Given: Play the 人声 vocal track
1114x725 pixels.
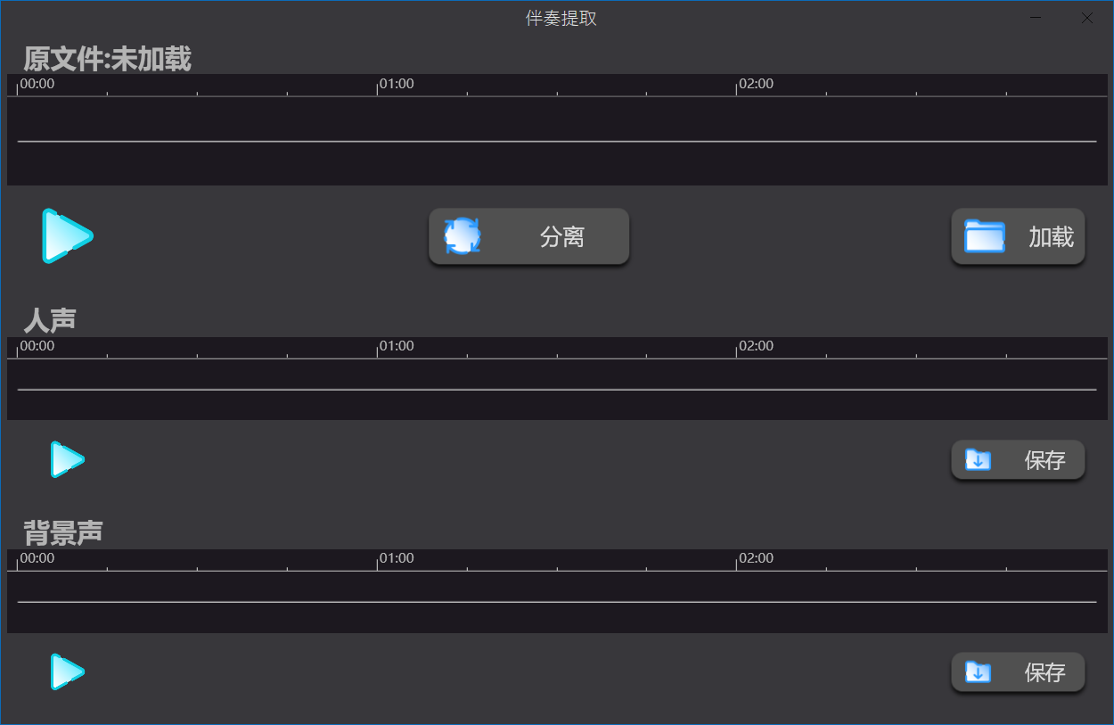Looking at the screenshot, I should pyautogui.click(x=67, y=460).
